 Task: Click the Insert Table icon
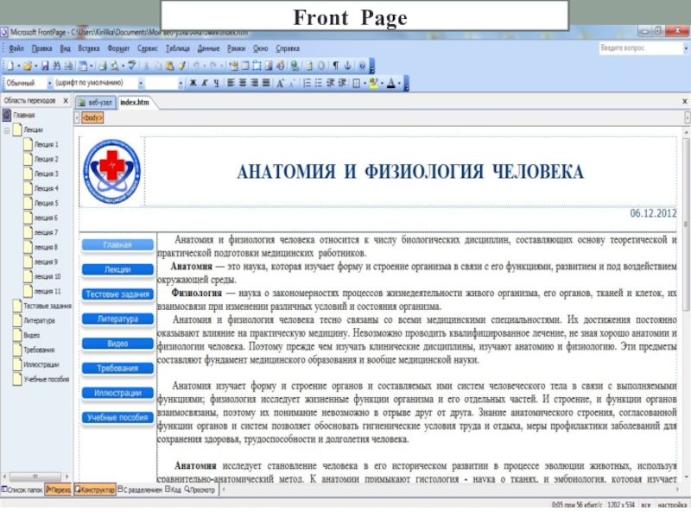[245, 66]
